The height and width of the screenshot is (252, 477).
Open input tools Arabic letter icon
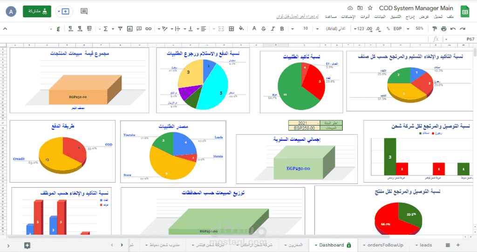pyautogui.click(x=58, y=28)
